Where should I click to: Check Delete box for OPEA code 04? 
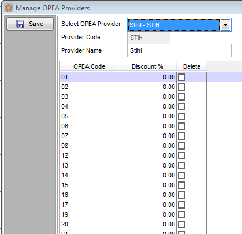click(x=181, y=107)
